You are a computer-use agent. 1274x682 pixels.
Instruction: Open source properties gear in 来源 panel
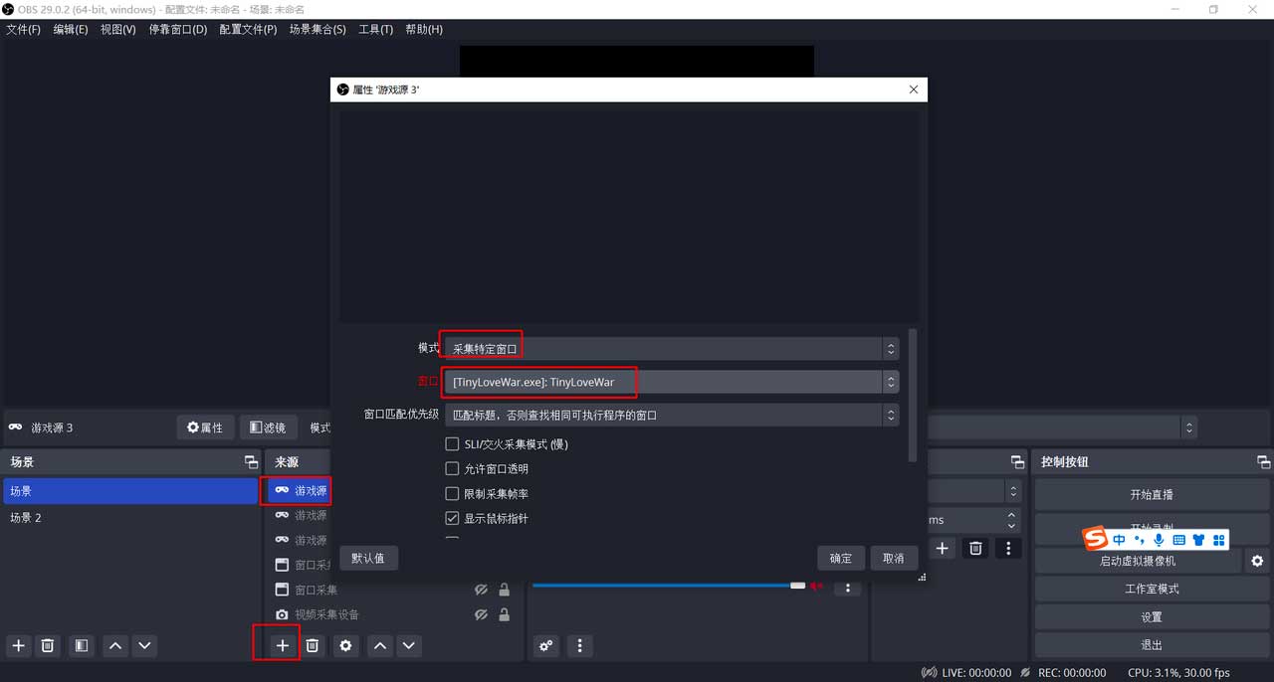345,645
